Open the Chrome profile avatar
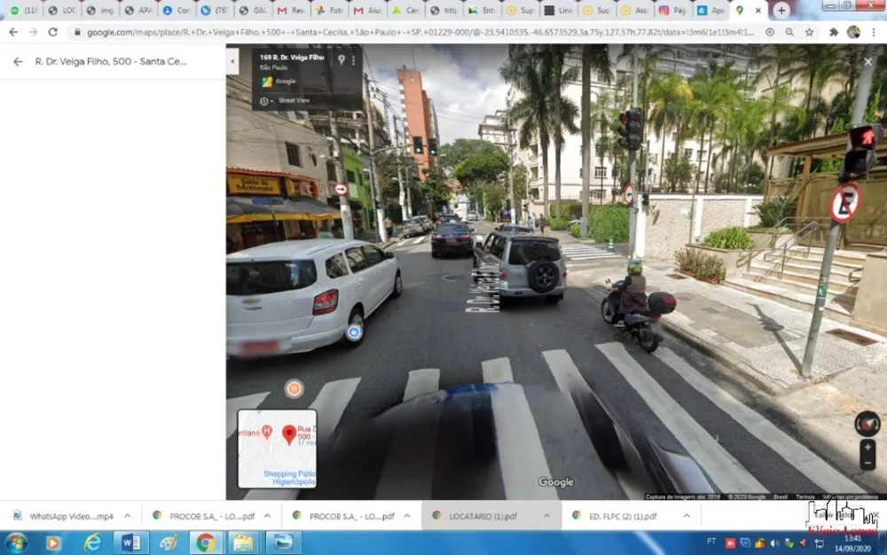 tap(853, 33)
